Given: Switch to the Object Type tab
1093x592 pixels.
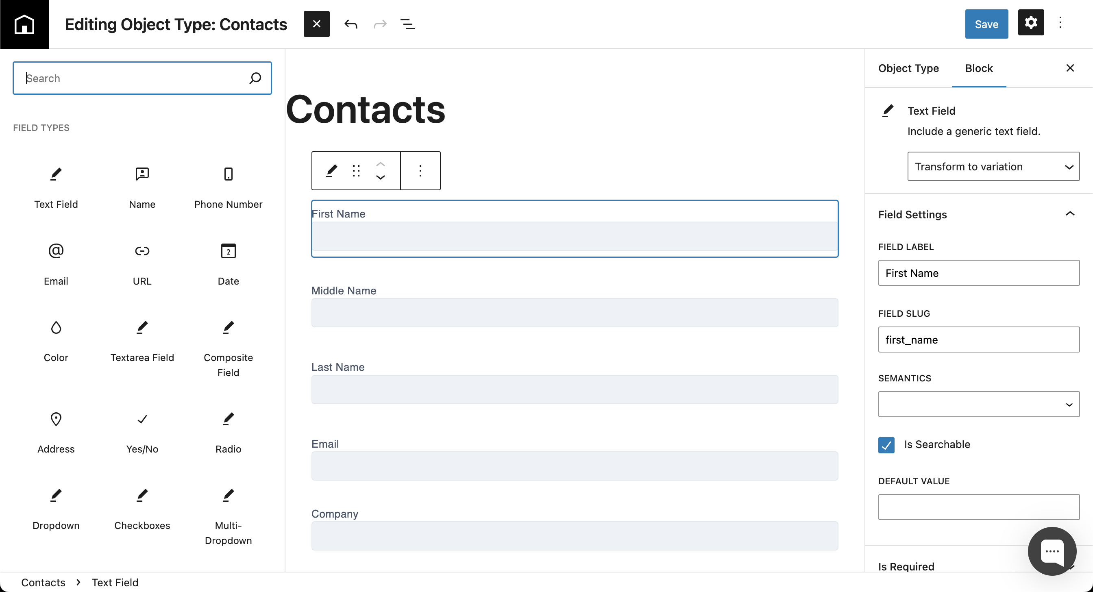Looking at the screenshot, I should coord(908,68).
